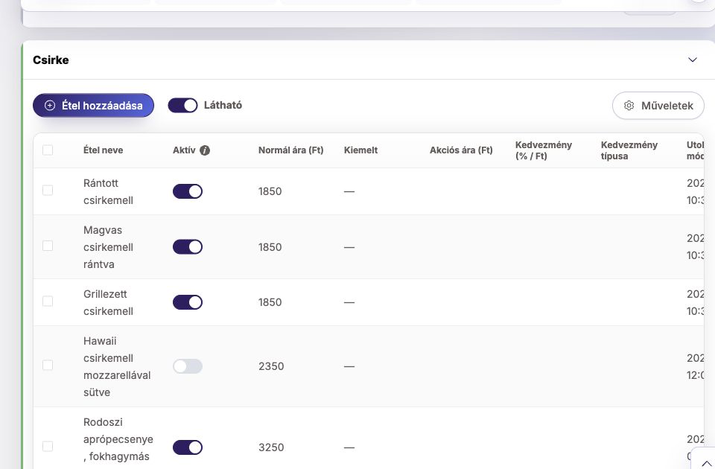Click the Hawaii csirkemell mozzarellával sütve name
Screen dimensions: 715x469
click(x=117, y=367)
